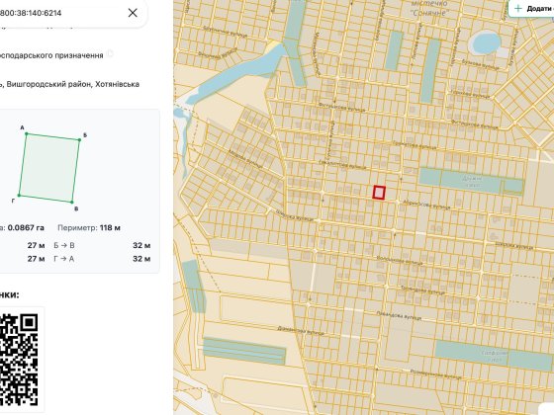Click the perimeter value 118 м
The height and width of the screenshot is (415, 554).
point(110,227)
